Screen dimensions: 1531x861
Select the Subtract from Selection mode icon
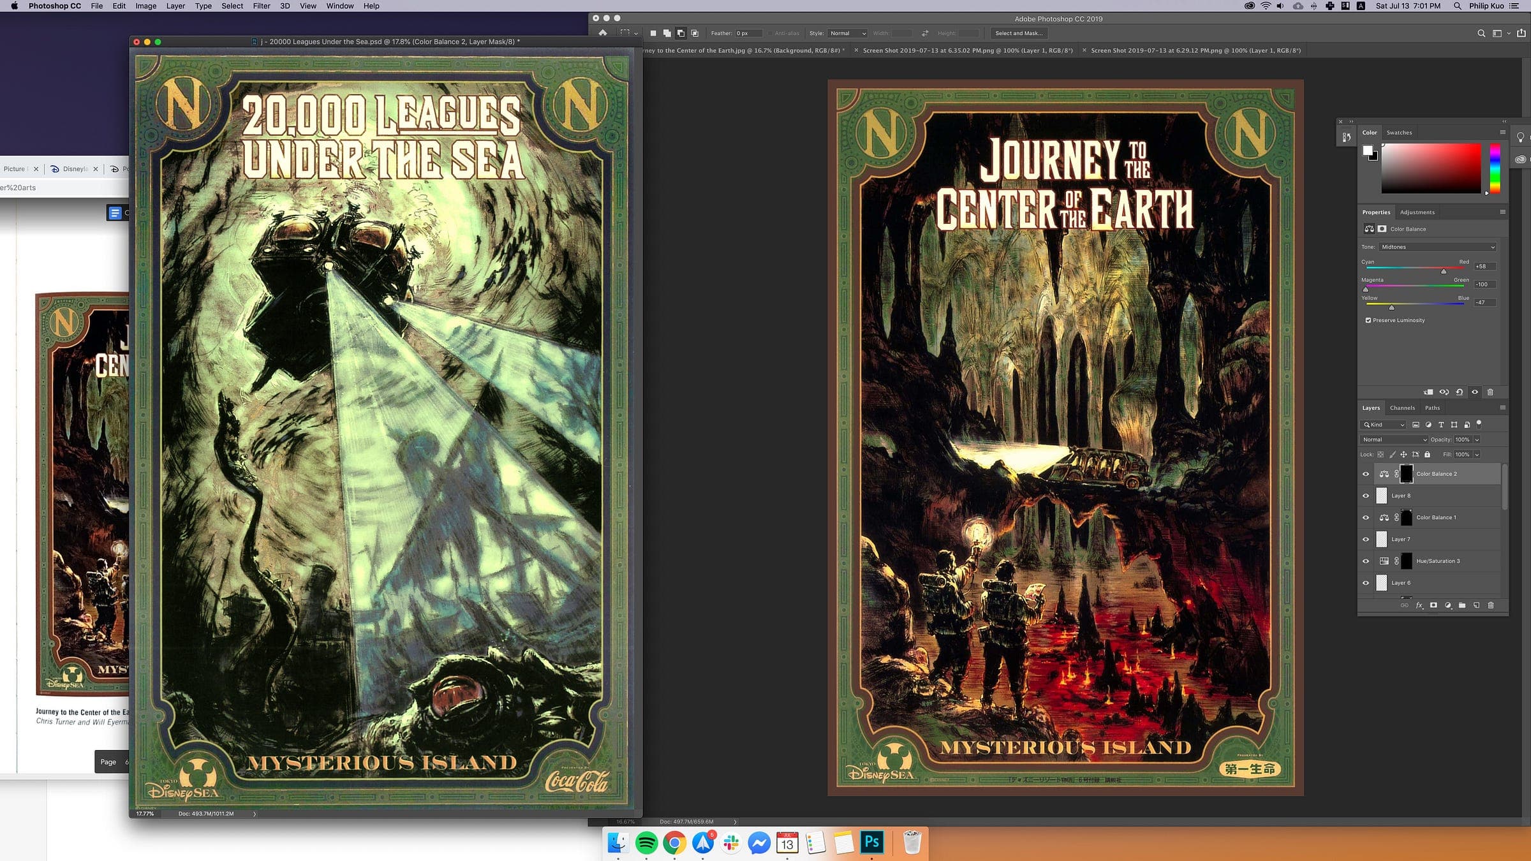[x=681, y=33]
